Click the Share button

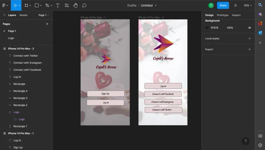pos(223,5)
